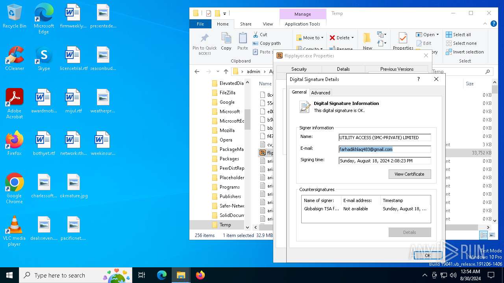The height and width of the screenshot is (283, 504).
Task: Switch to the View ribbon tab
Action: click(268, 24)
